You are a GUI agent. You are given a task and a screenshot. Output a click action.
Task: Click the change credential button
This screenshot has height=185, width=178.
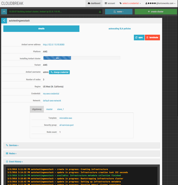click(x=59, y=72)
